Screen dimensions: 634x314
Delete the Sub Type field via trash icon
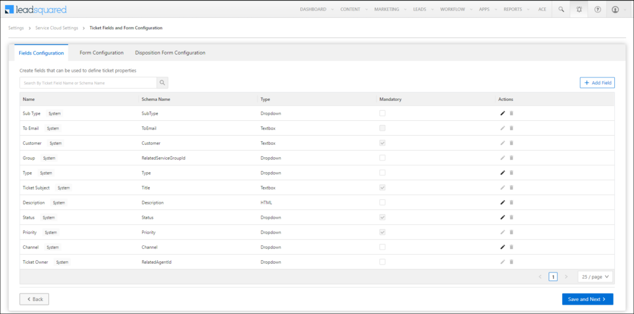pos(511,113)
